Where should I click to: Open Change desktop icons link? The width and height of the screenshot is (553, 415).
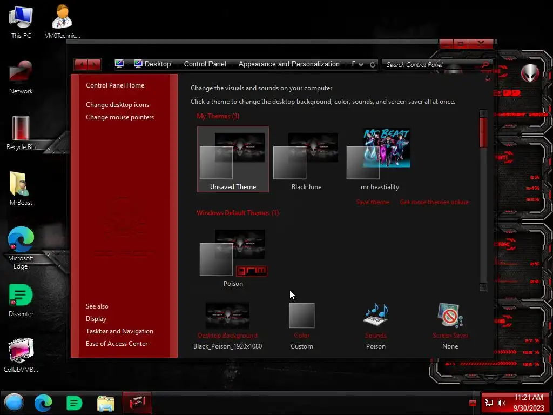click(117, 105)
